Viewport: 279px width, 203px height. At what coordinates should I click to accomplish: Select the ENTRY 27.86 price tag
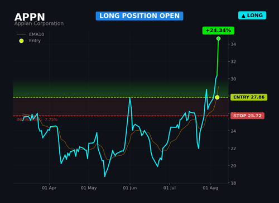(249, 97)
